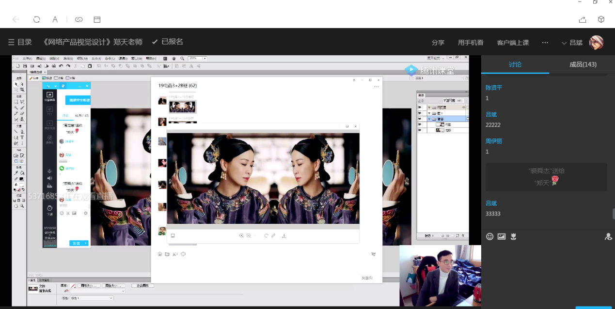Click the user avatar in the header
Image resolution: width=615 pixels, height=309 pixels.
point(596,43)
